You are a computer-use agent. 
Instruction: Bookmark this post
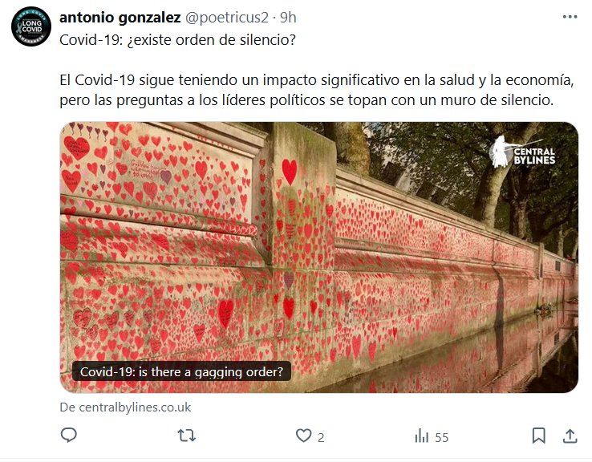coord(538,436)
